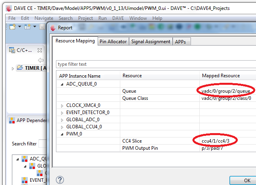Click the ADC_QU app icon in dependency tree
256x185 pixels.
25,159
